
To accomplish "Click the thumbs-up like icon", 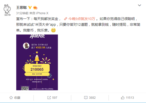I will 123,97.
